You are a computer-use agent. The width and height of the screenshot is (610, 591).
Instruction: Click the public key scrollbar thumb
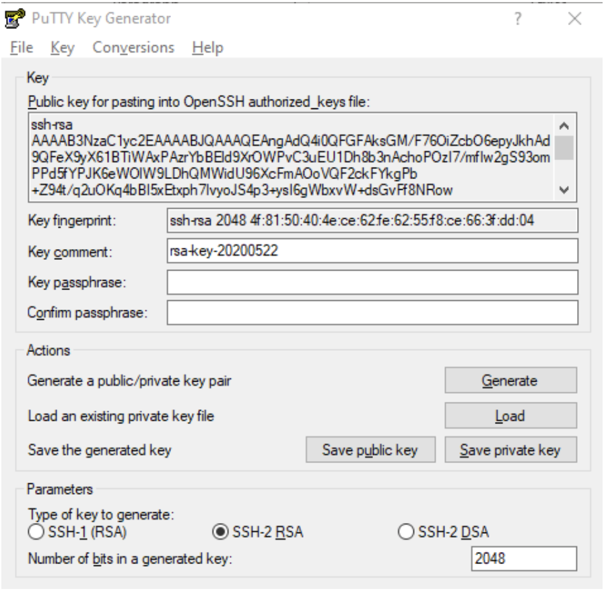click(564, 147)
